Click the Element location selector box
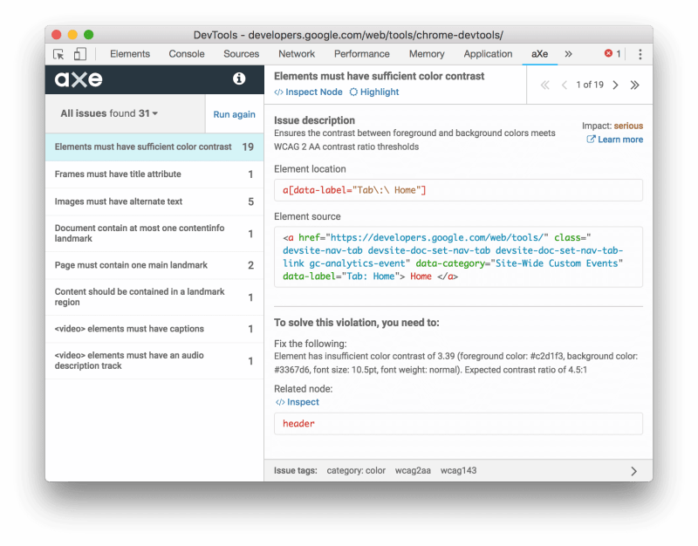 point(459,190)
